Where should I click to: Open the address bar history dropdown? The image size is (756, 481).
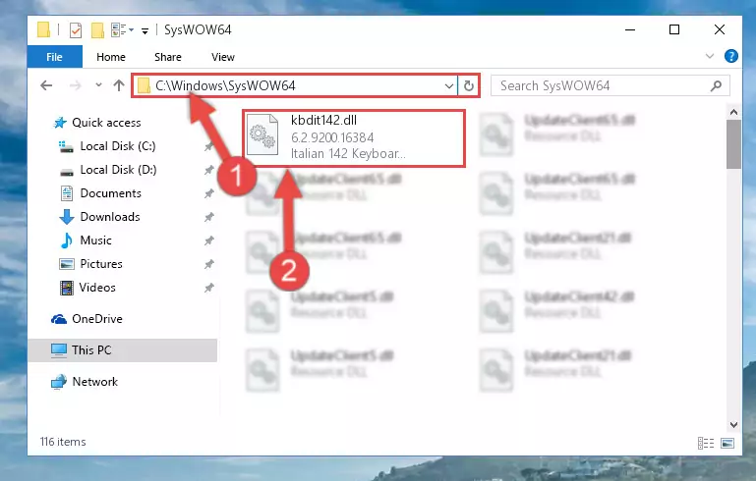point(449,86)
